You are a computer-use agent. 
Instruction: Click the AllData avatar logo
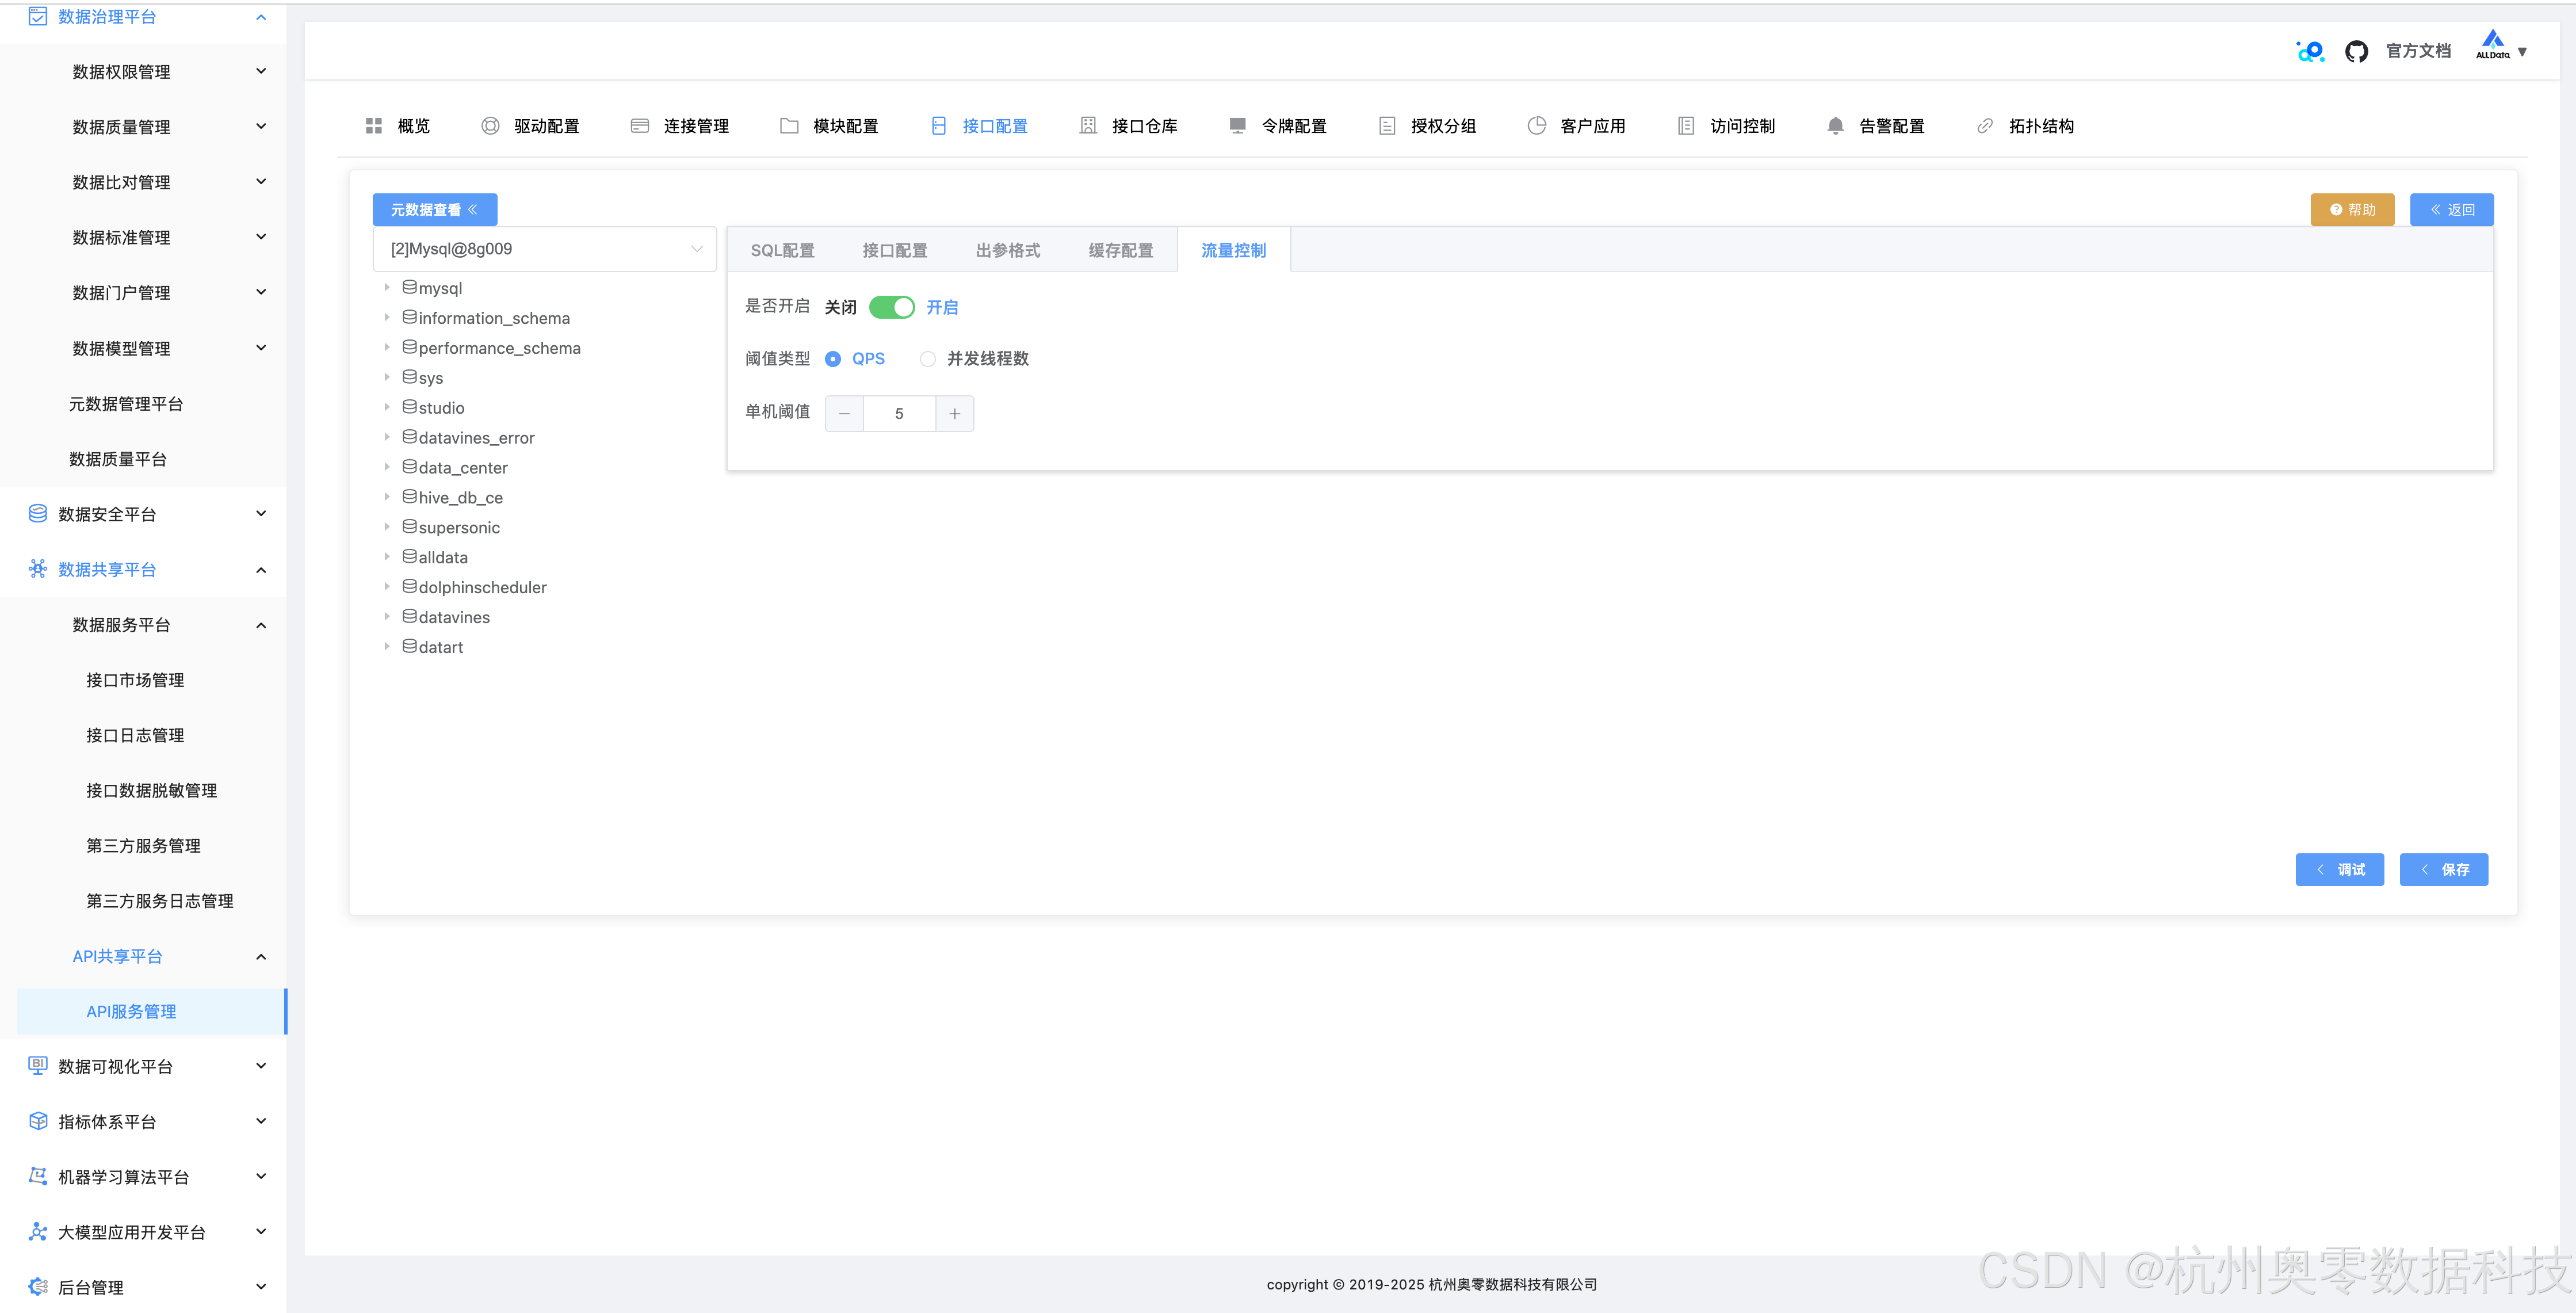tap(2492, 45)
